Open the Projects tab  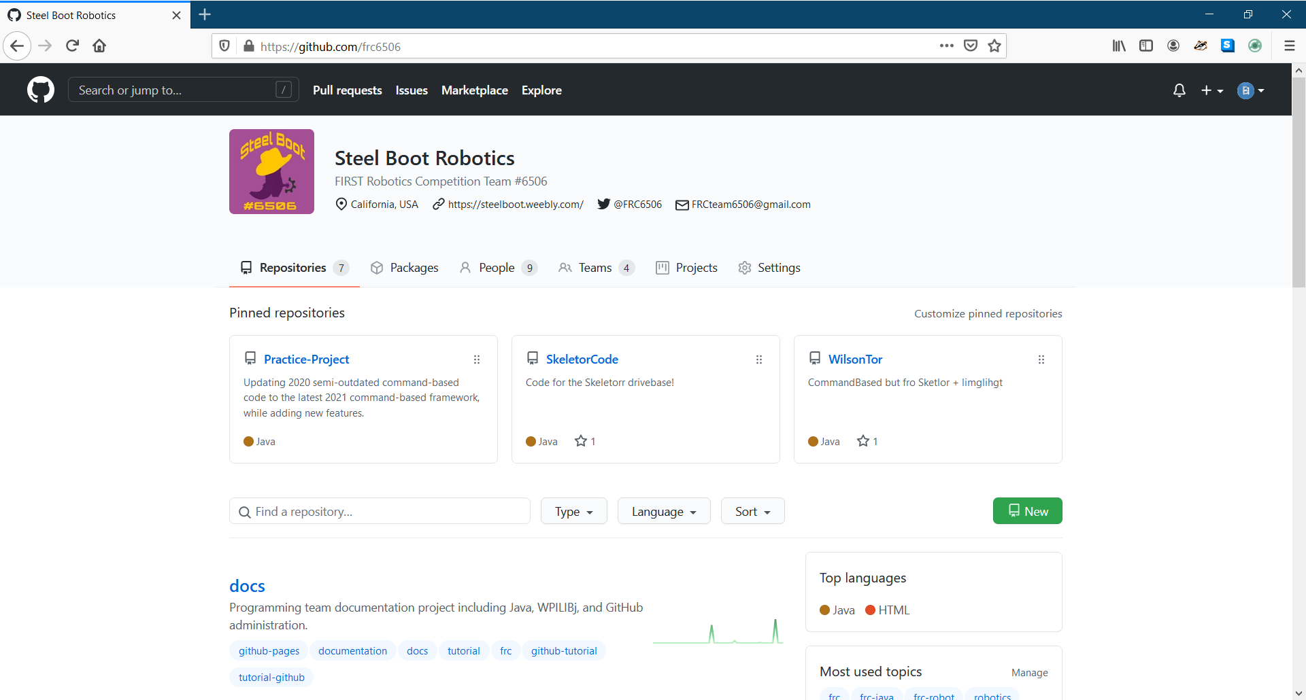click(686, 268)
